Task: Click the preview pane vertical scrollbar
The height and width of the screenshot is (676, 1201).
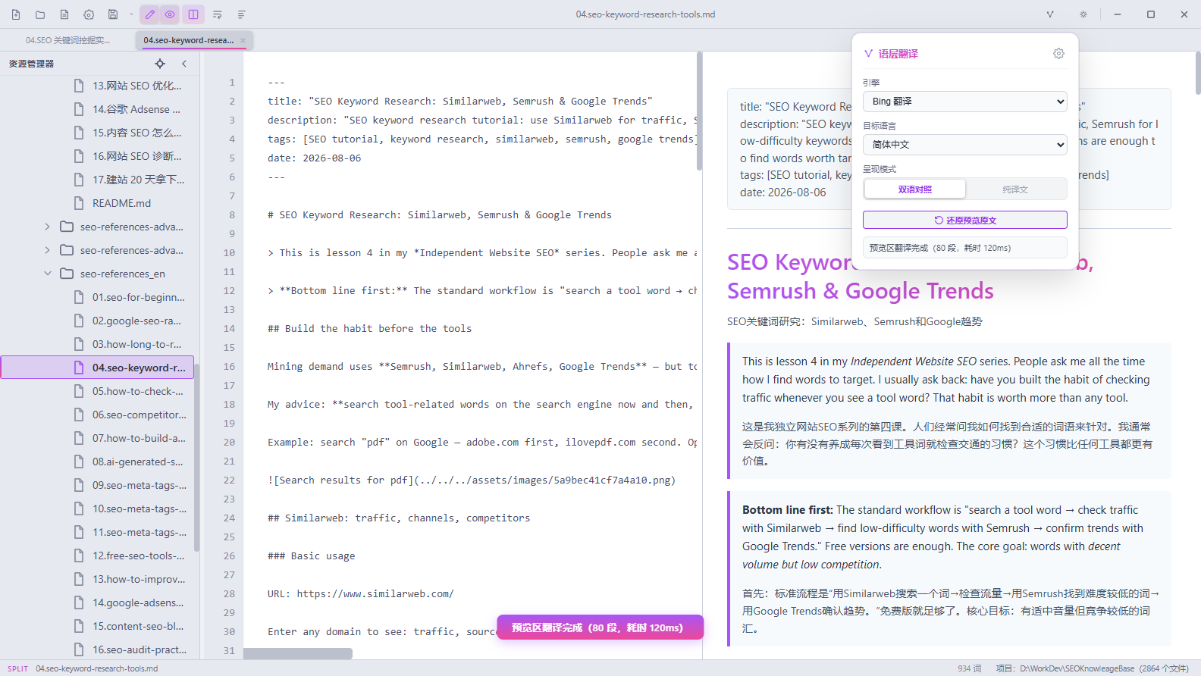Action: tap(1197, 73)
